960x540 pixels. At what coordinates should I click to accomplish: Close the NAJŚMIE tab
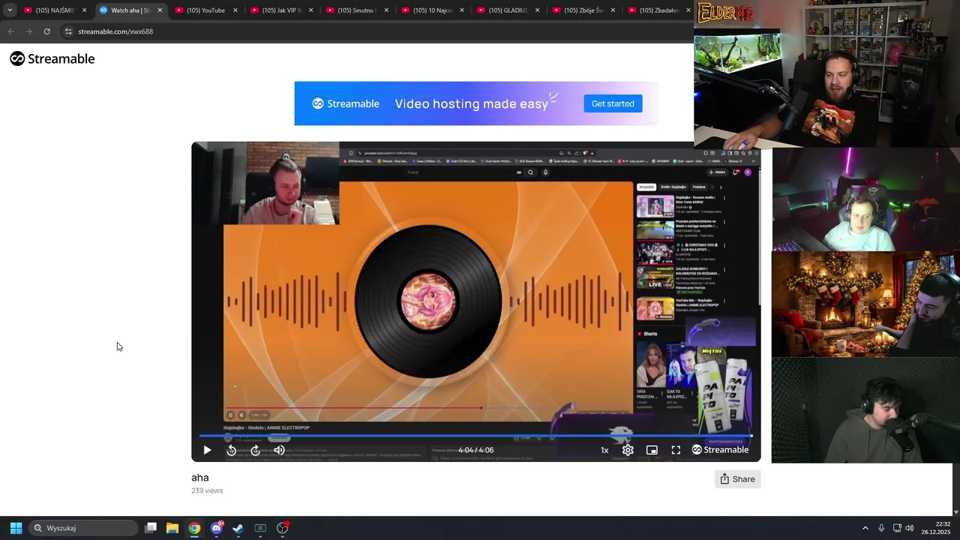click(x=84, y=10)
